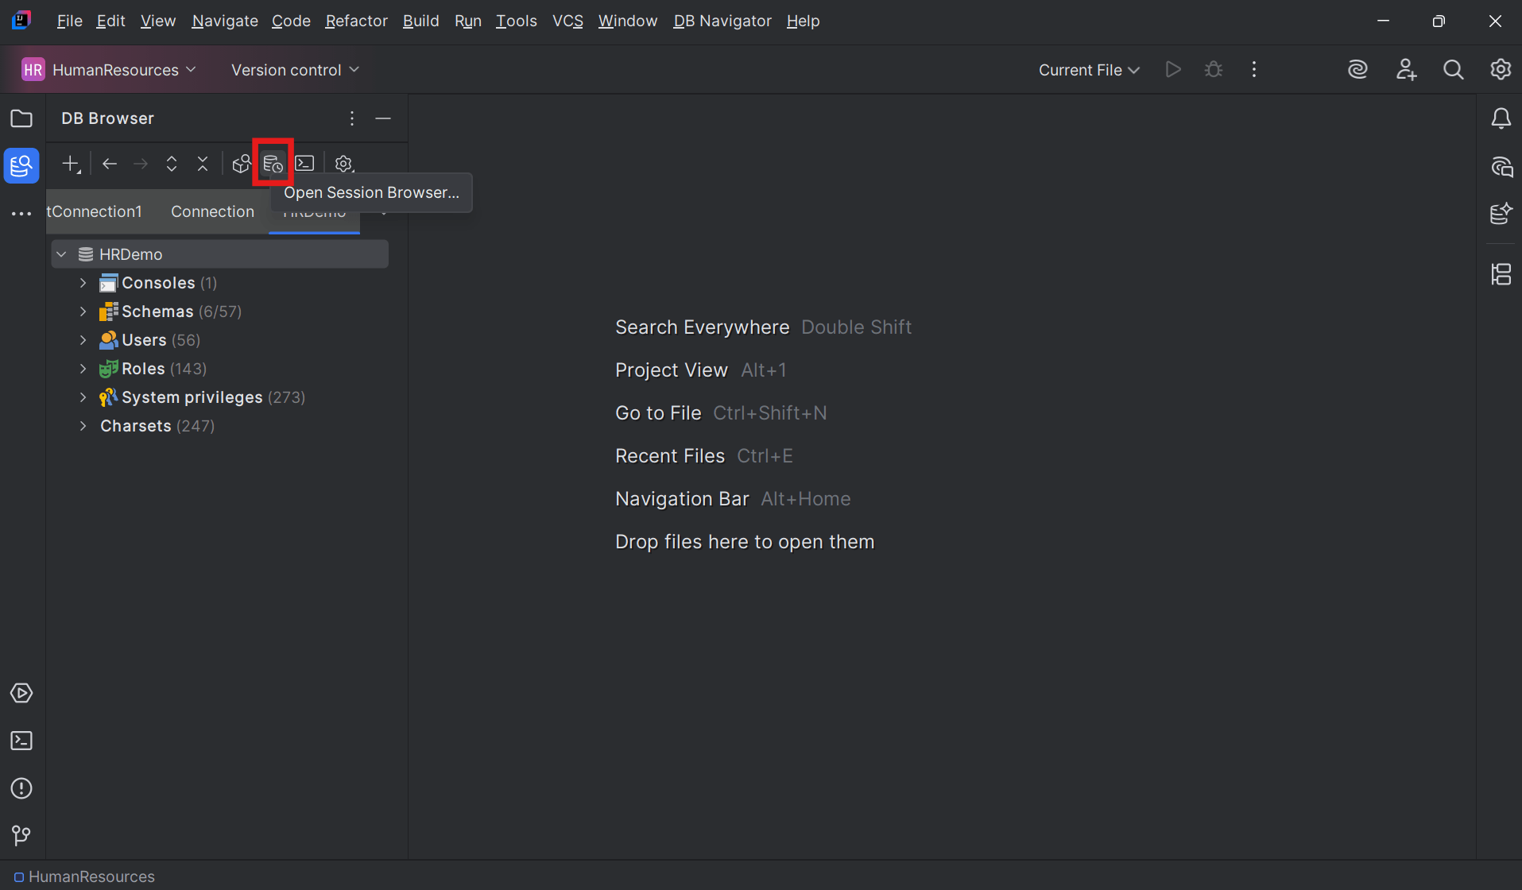The height and width of the screenshot is (890, 1522).
Task: Open the File menu
Action: click(x=70, y=21)
